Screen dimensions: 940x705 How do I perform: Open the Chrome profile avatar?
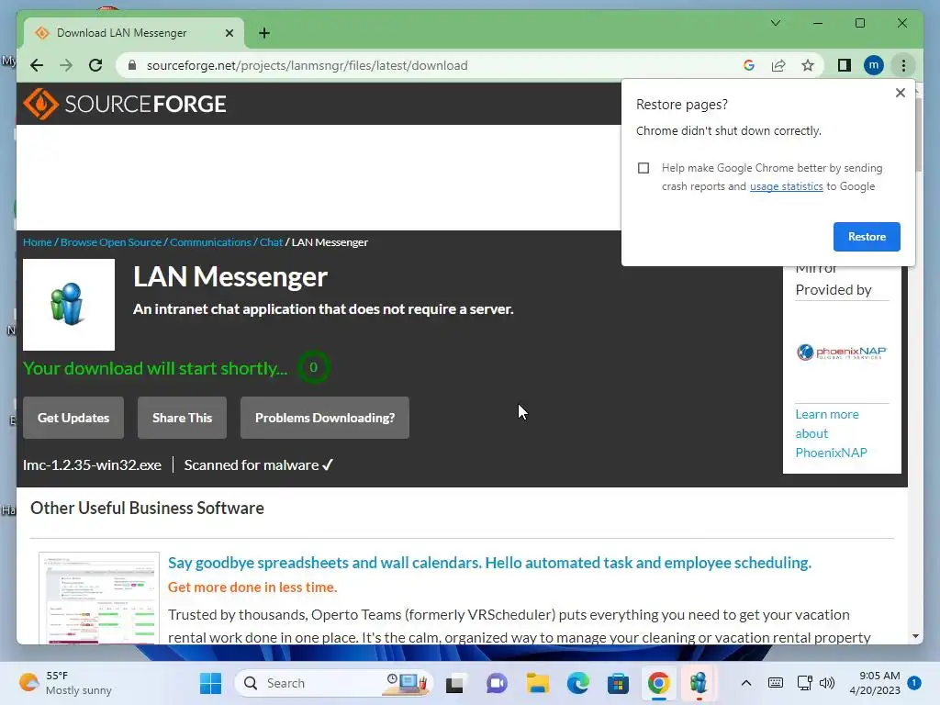874,65
